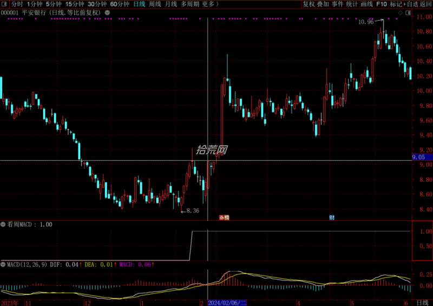
Task: Click the 日线 label at bottom-right corner
Action: (422, 303)
